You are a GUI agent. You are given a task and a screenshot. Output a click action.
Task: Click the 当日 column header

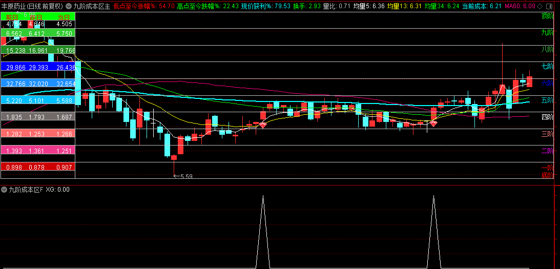click(64, 17)
